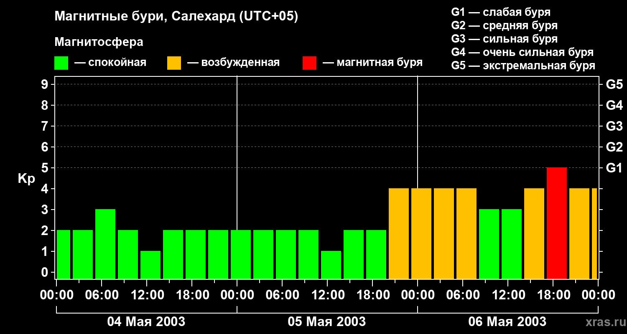Click the 'Магнитосфера' heading
Viewport: 627px width, 334px height.
(99, 42)
